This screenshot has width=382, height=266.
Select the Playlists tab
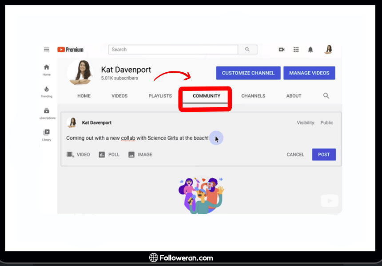[160, 96]
